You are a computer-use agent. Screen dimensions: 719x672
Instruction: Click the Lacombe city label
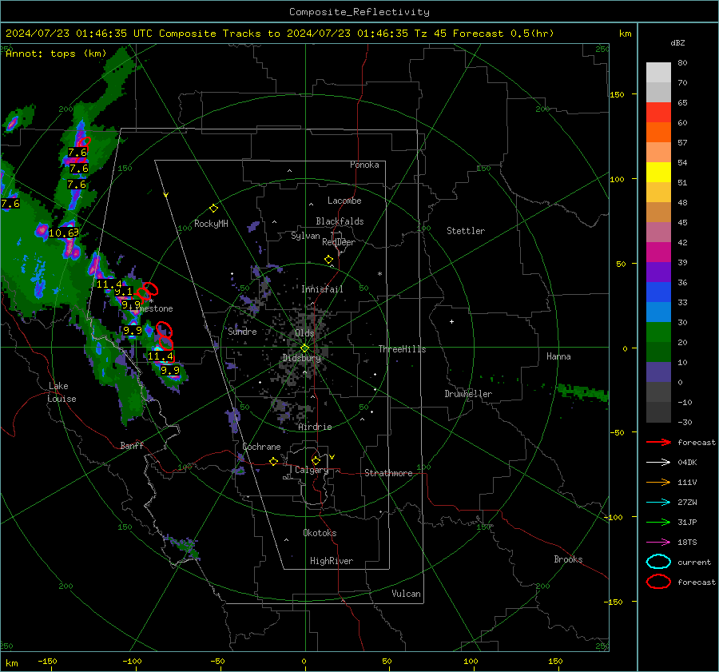coord(344,201)
